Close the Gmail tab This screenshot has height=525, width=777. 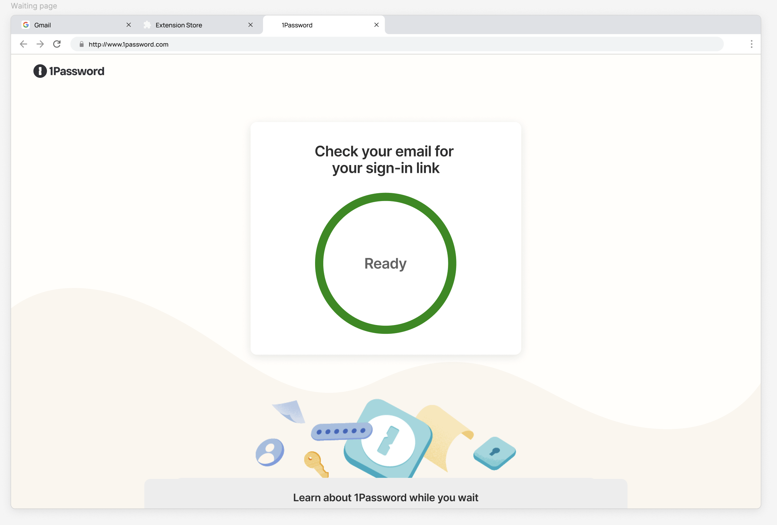[x=129, y=24]
